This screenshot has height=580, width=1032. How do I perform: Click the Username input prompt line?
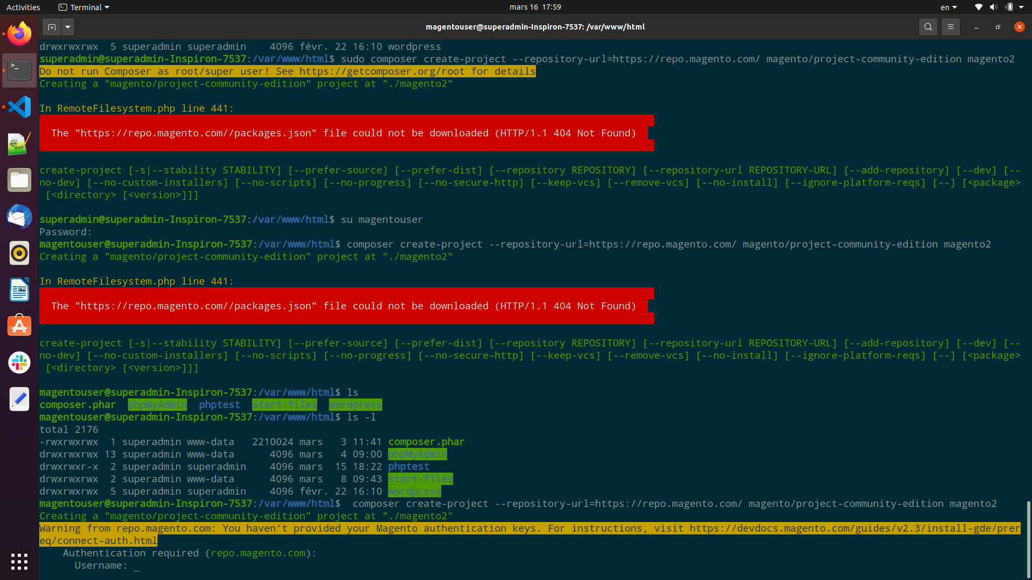tap(137, 565)
